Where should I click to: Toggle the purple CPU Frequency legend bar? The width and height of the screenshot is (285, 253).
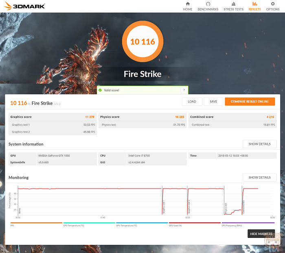coord(248,223)
